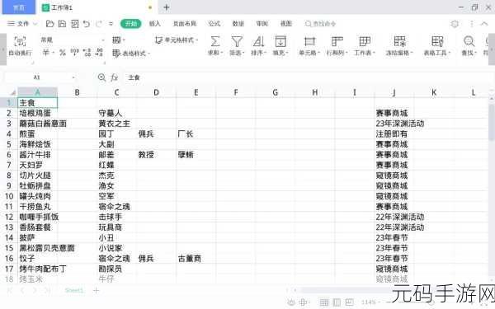Switch to the 插入 ribbon tab

click(154, 24)
